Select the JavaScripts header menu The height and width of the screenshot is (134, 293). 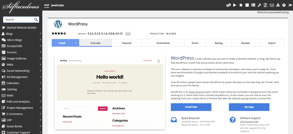[x=57, y=5]
